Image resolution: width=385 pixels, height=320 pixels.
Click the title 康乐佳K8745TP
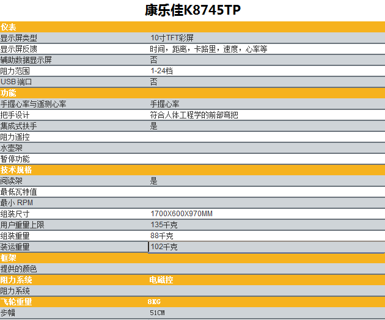pos(193,11)
